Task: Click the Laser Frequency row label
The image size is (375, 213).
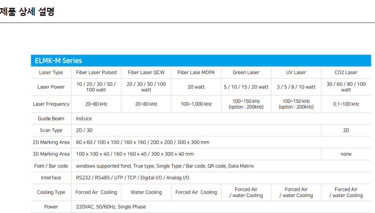Action: tap(51, 104)
